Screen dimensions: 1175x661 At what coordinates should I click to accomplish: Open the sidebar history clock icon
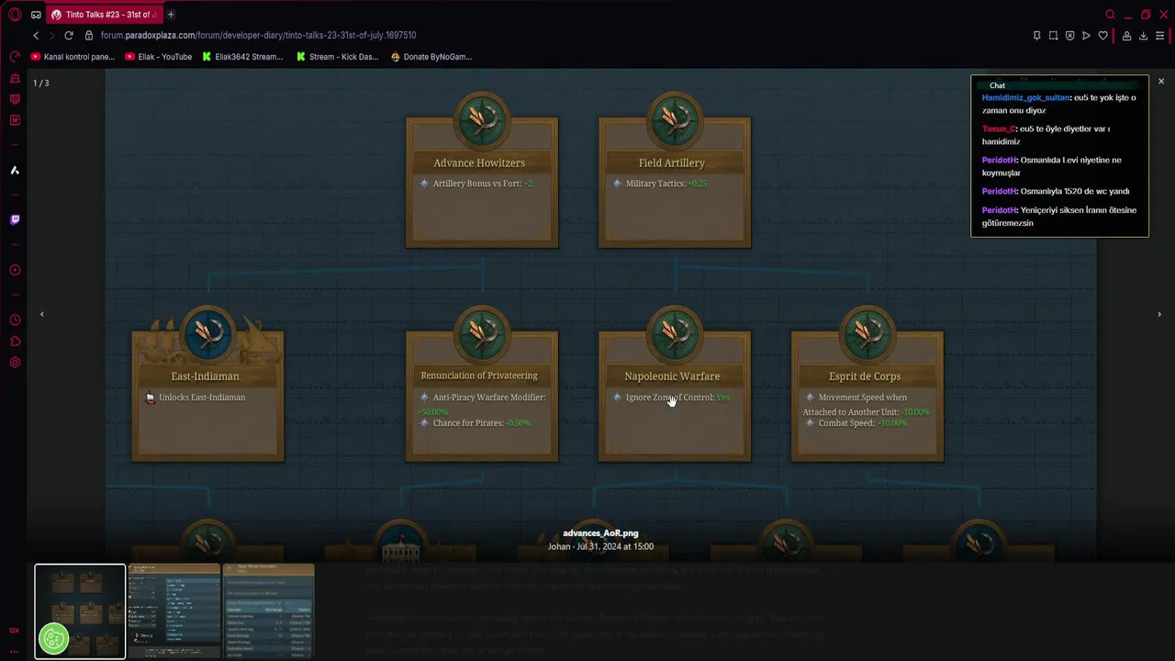click(15, 319)
